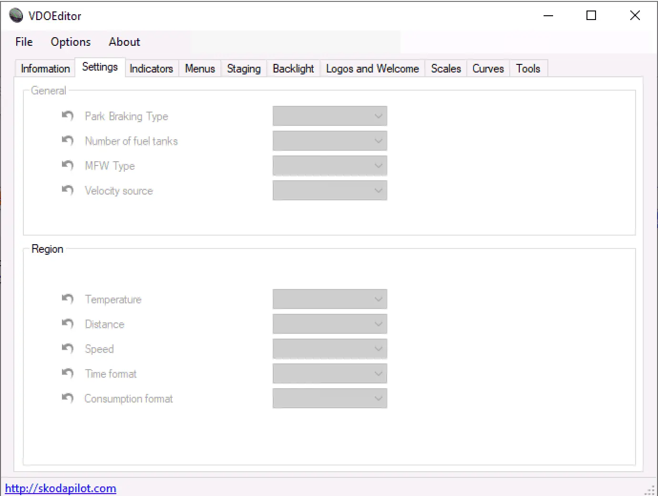Open the File menu
658x496 pixels.
click(24, 42)
